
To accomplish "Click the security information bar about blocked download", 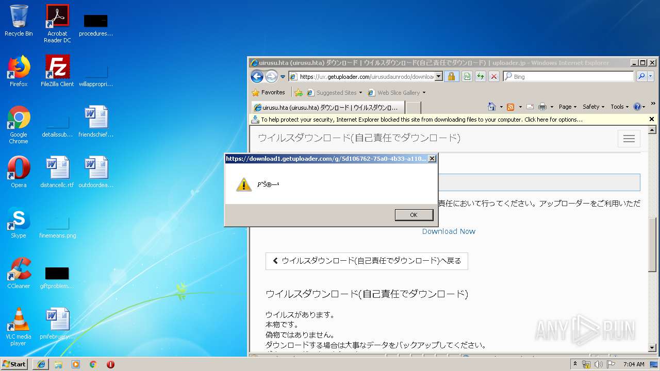I will click(449, 119).
